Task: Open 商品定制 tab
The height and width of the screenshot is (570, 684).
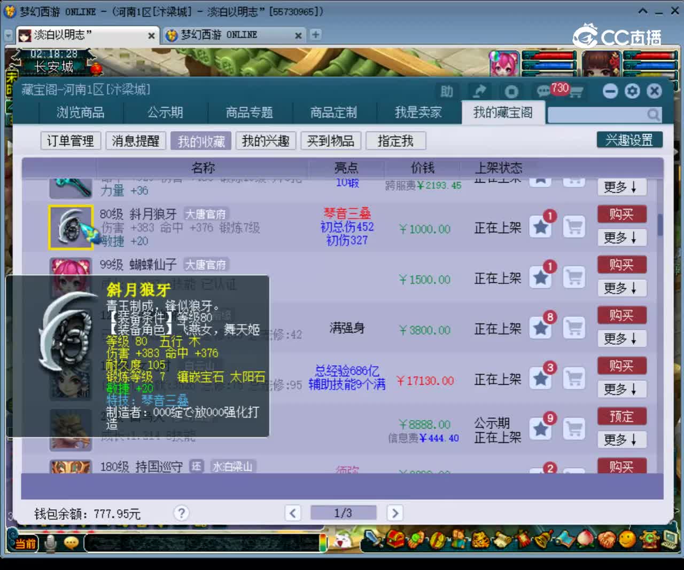Action: click(334, 113)
